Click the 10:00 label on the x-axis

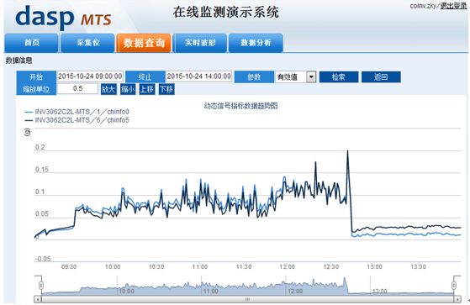113,266
